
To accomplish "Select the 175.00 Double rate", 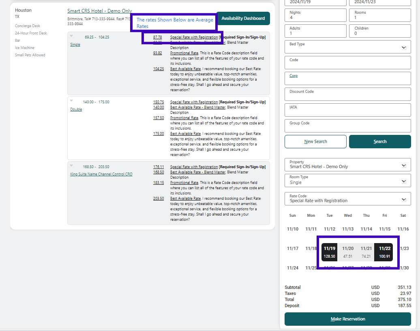I will [x=159, y=134].
